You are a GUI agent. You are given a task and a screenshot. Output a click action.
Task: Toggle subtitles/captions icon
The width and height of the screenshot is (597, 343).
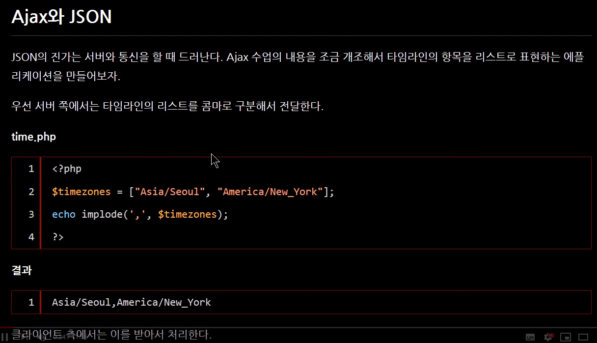point(530,337)
